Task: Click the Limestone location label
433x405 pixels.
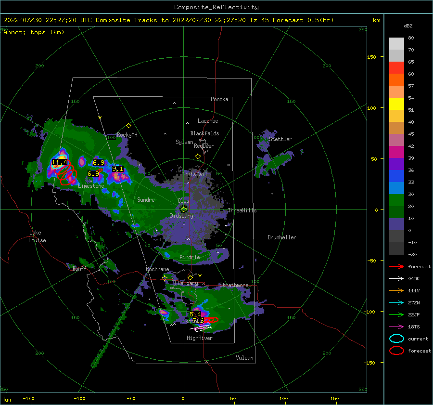Action: click(91, 186)
